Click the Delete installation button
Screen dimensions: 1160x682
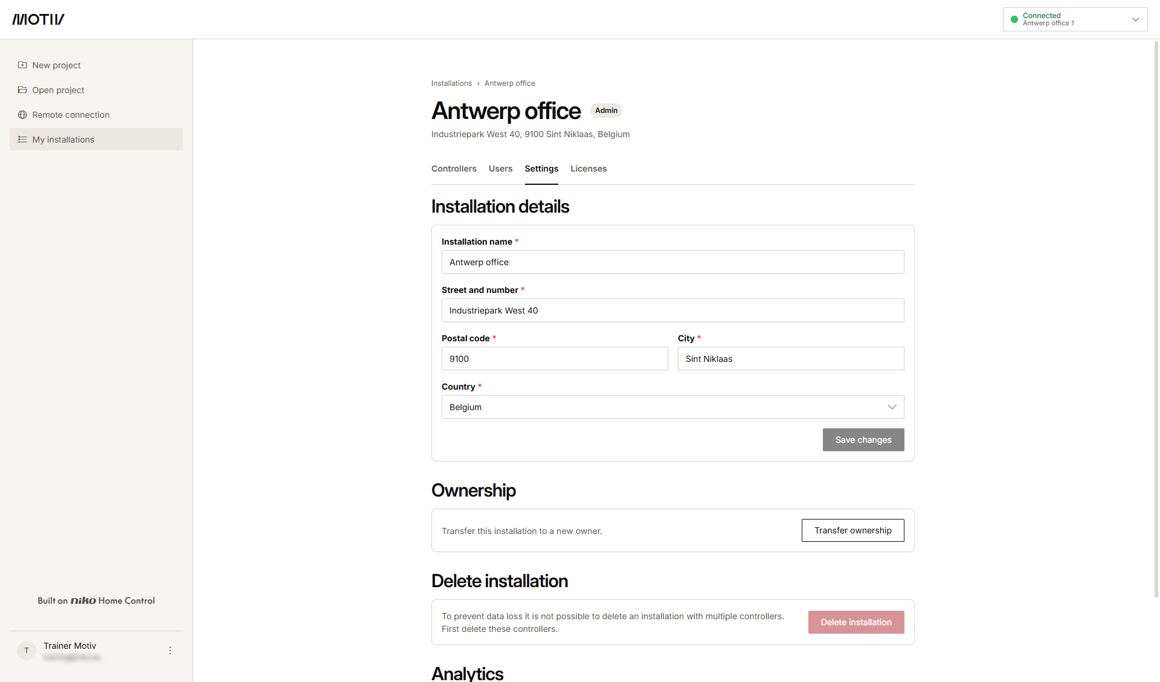(x=856, y=622)
